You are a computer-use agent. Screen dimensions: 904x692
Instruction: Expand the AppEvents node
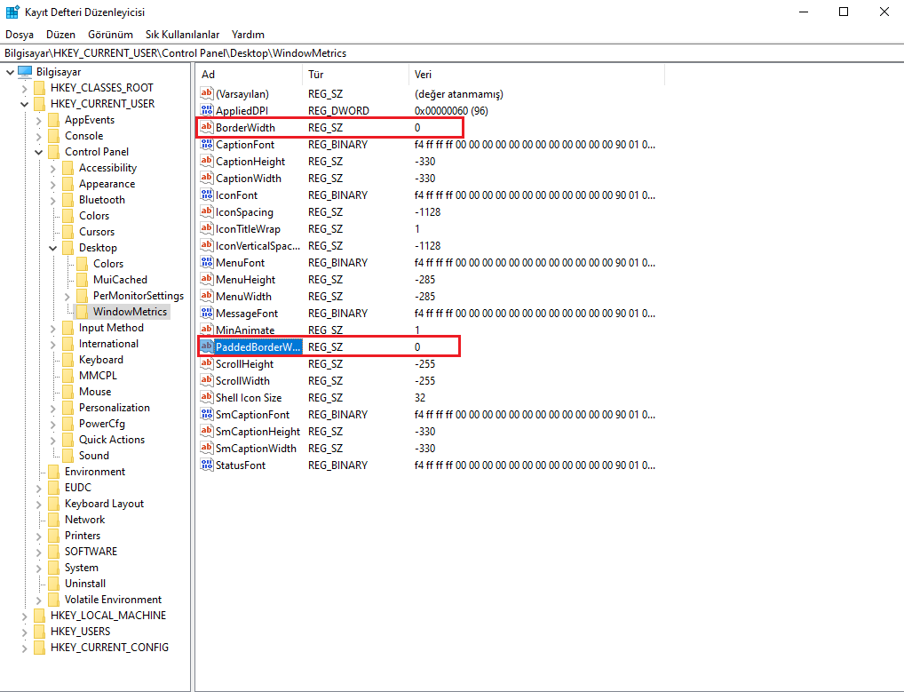38,121
